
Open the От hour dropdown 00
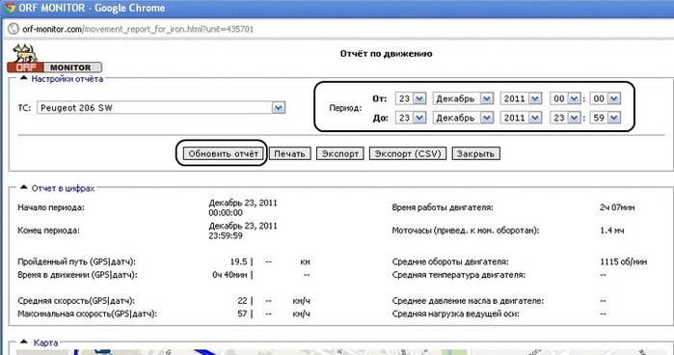point(565,98)
